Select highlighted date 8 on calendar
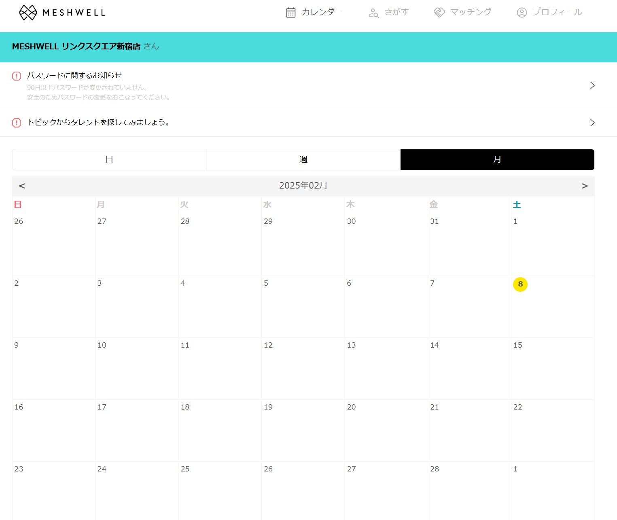 tap(520, 284)
